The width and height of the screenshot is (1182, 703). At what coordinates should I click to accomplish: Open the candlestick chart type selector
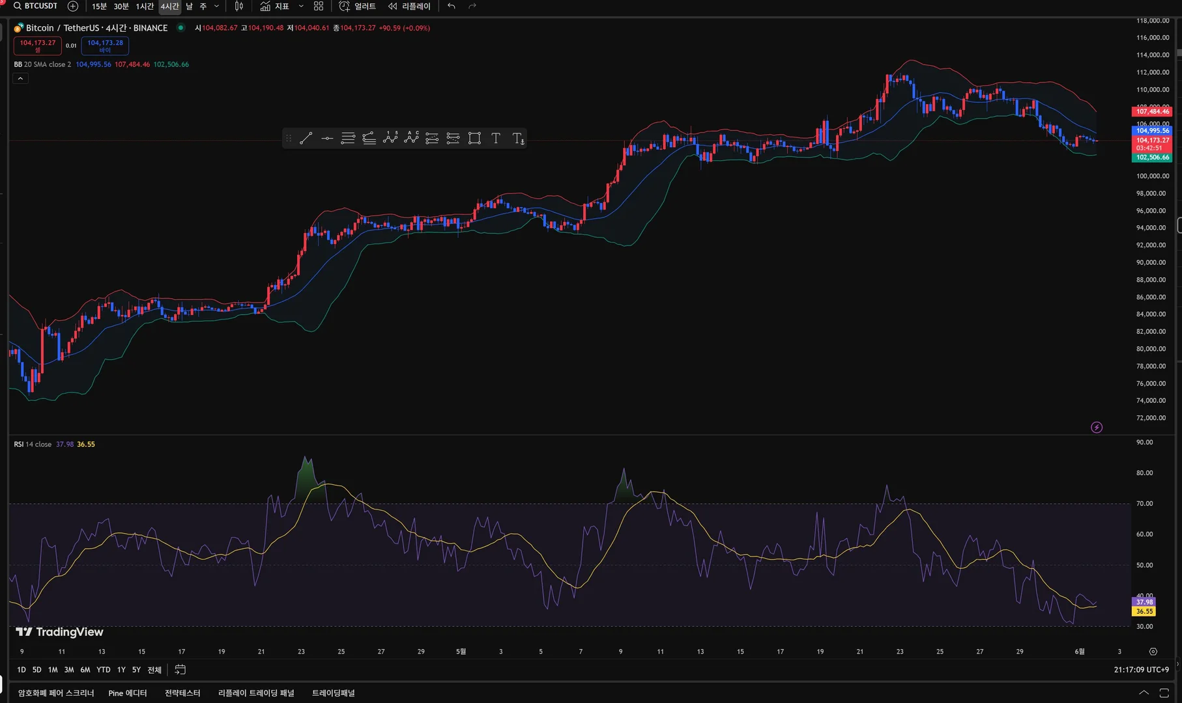point(239,7)
